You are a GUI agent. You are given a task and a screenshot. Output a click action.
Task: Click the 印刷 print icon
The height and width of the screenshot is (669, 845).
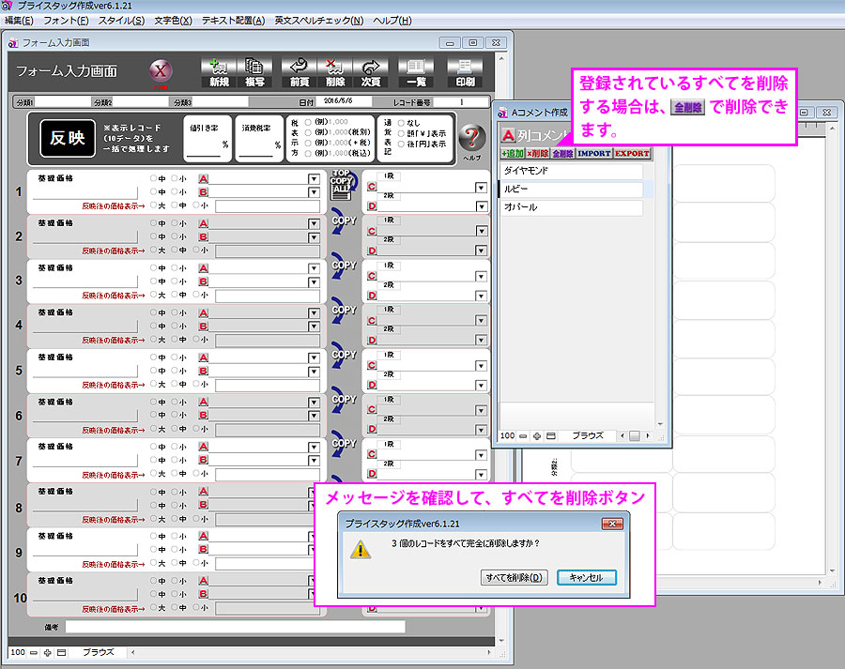[464, 72]
